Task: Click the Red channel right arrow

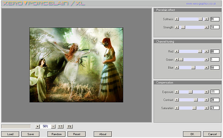Action: click(x=206, y=51)
